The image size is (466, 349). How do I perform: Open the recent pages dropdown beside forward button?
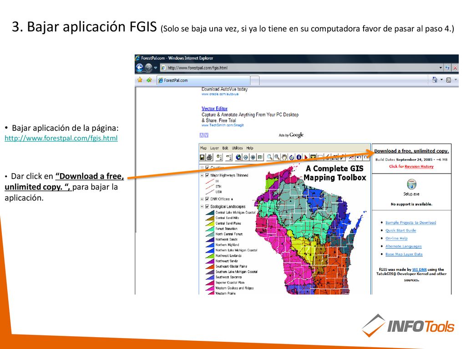[x=156, y=68]
